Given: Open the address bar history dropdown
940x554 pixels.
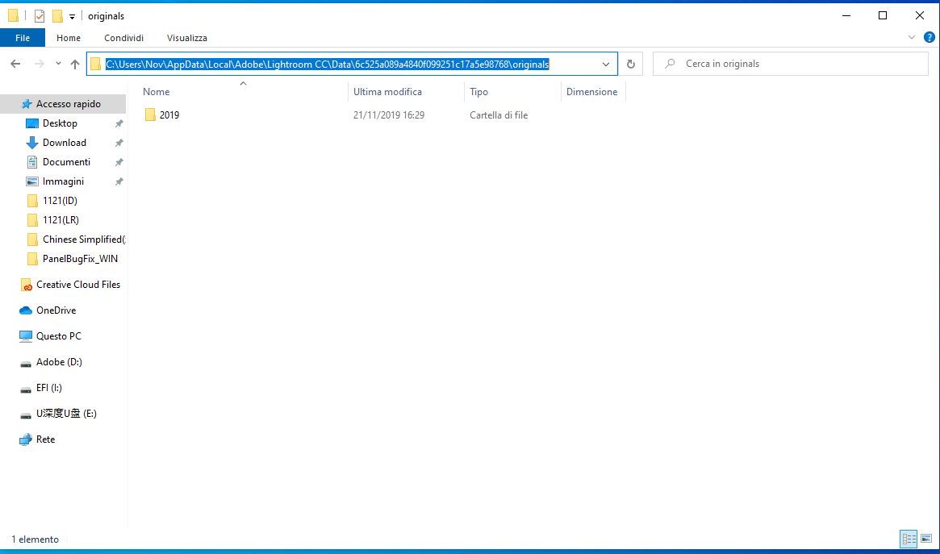Looking at the screenshot, I should pyautogui.click(x=605, y=64).
